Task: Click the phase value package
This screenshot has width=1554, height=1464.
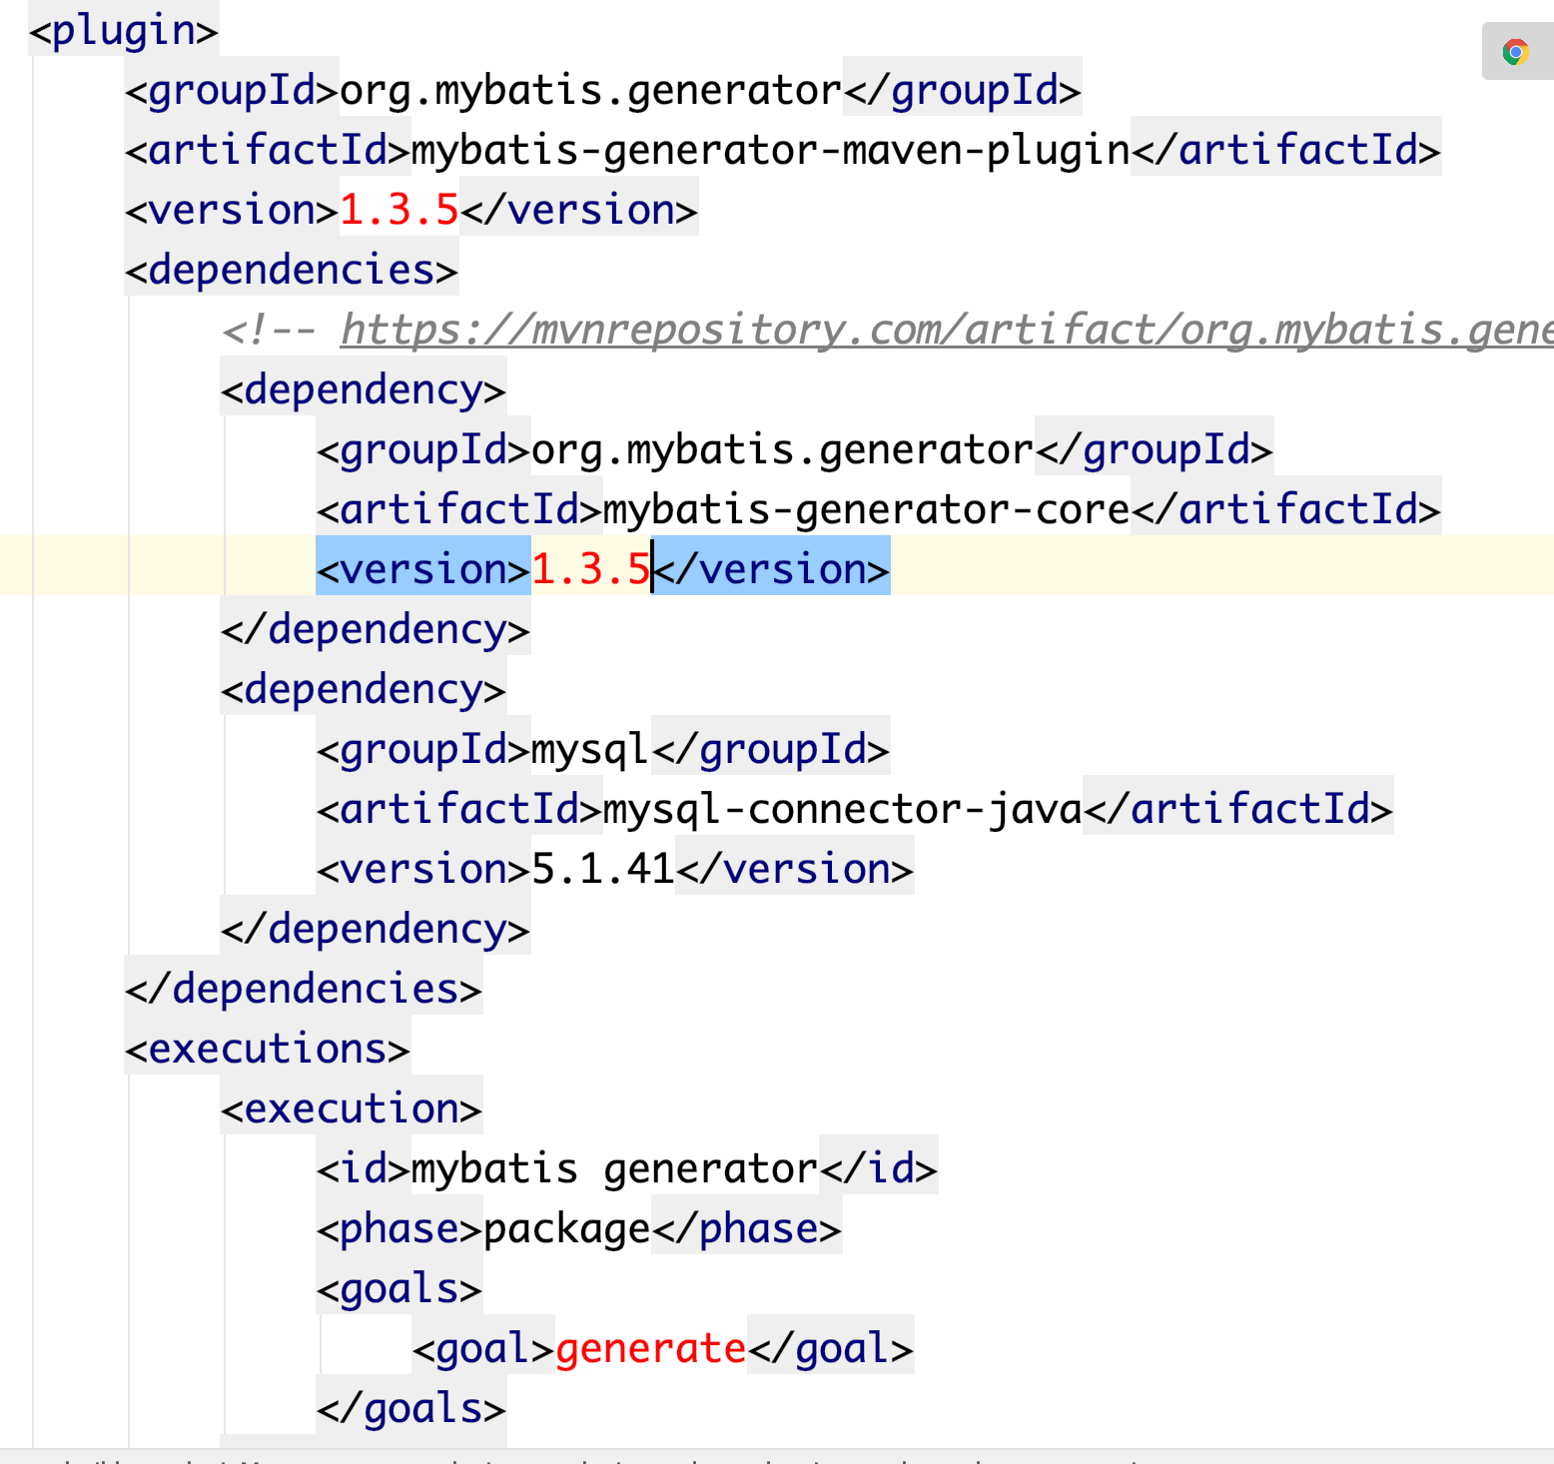Action: 567,1229
